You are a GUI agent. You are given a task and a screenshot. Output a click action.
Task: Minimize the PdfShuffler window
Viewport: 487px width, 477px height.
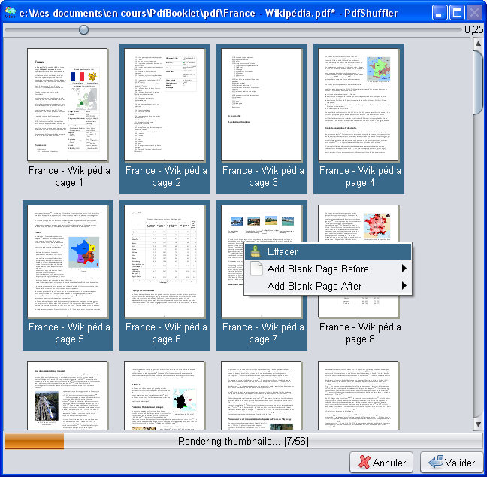440,13
